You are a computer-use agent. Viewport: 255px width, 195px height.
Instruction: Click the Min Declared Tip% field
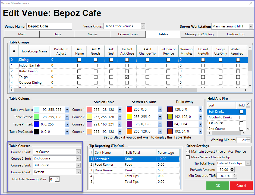pos(225,176)
